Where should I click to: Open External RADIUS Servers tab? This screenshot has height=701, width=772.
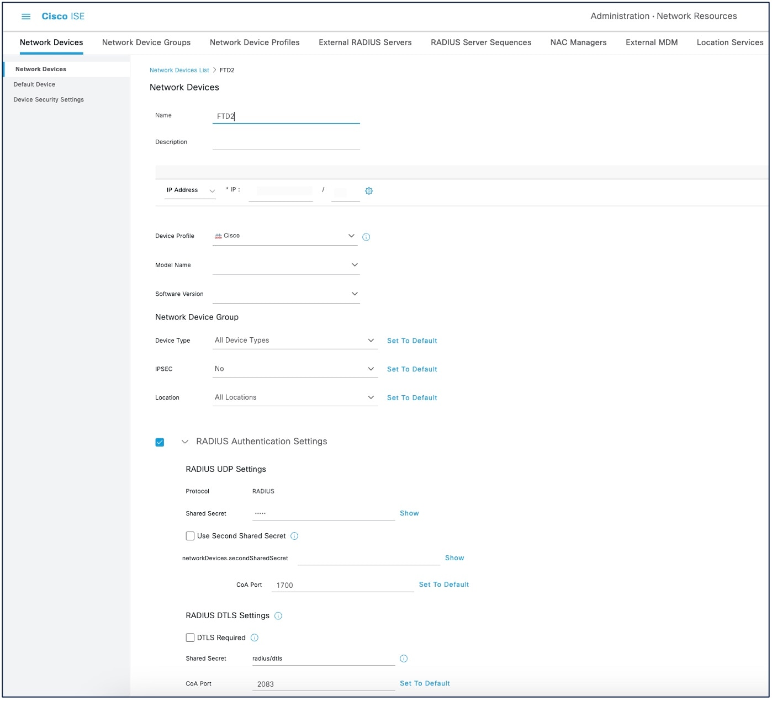tap(365, 43)
